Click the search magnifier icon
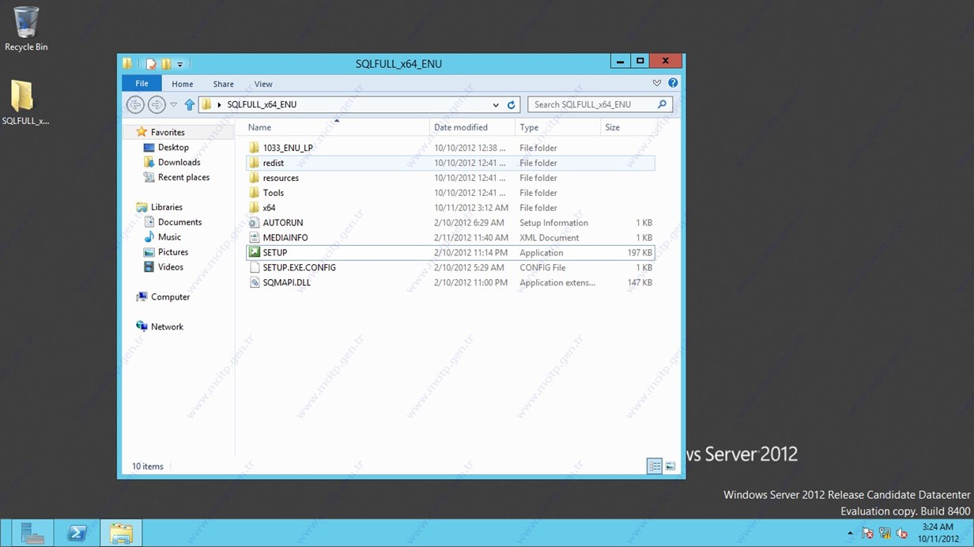 pos(663,104)
